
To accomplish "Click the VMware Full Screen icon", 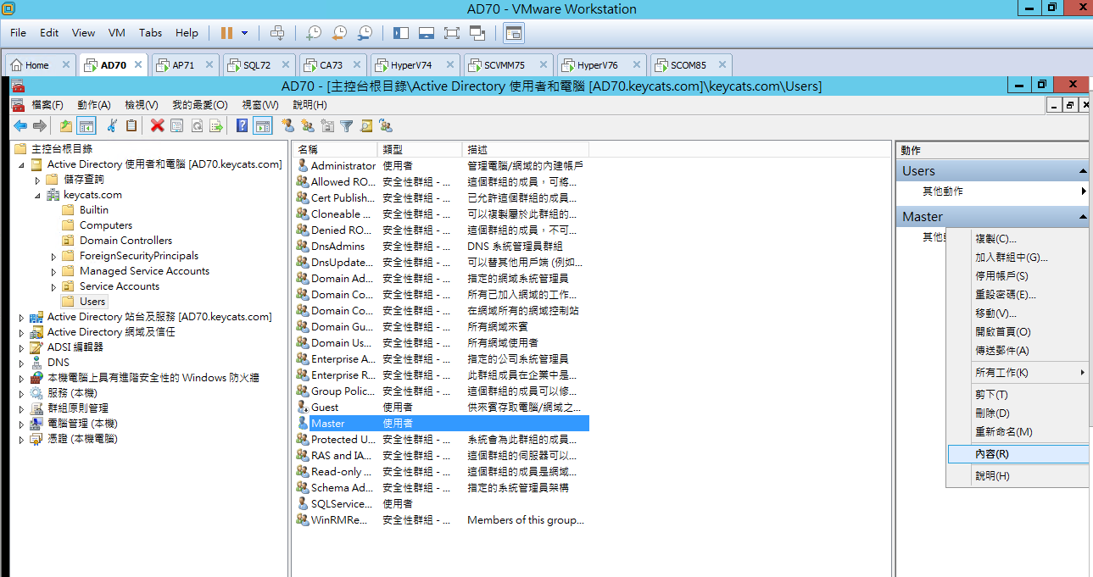I will tap(452, 33).
